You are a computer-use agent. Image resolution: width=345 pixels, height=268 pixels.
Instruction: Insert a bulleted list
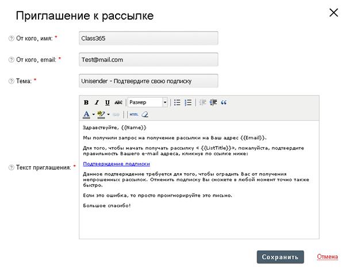(177, 102)
